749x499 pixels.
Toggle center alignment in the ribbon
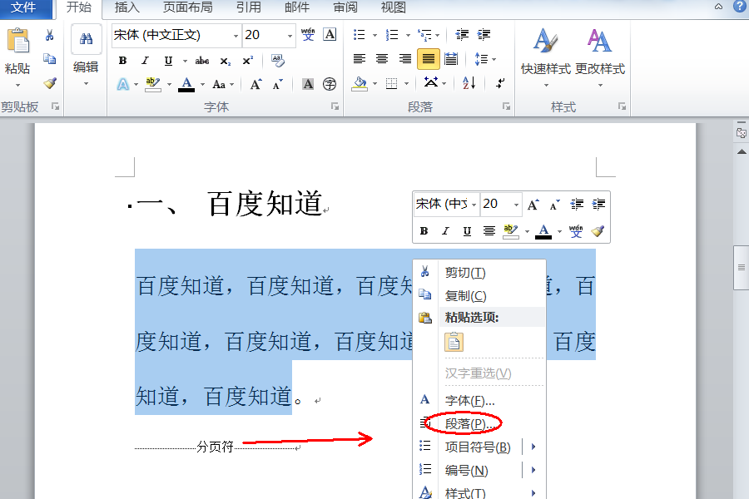[x=382, y=59]
